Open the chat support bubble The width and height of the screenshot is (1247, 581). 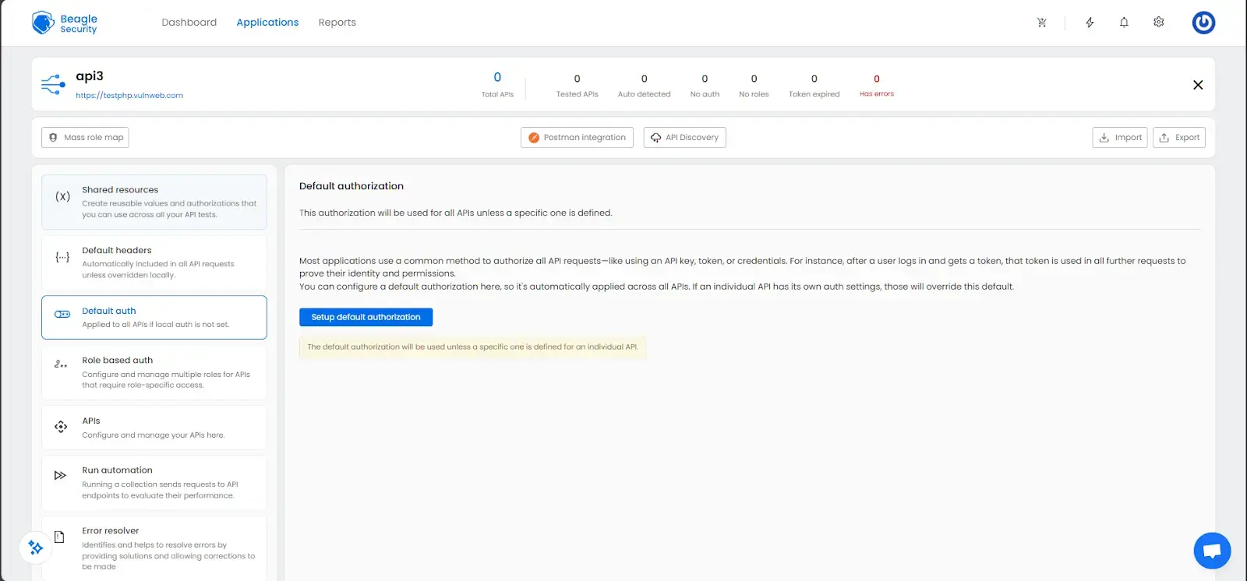(x=1212, y=551)
